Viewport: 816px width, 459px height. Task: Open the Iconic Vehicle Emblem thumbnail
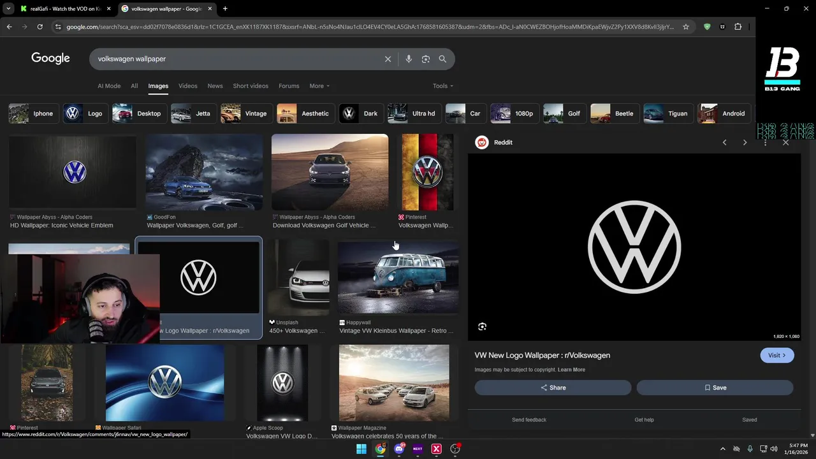coord(72,172)
